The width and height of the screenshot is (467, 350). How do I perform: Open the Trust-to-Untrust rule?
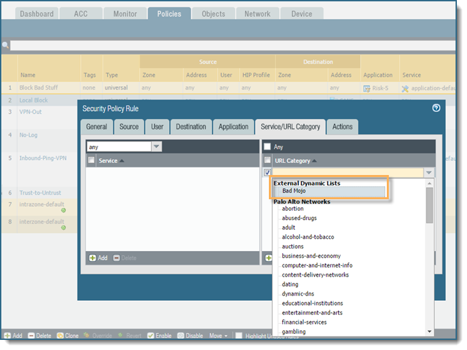[40, 193]
